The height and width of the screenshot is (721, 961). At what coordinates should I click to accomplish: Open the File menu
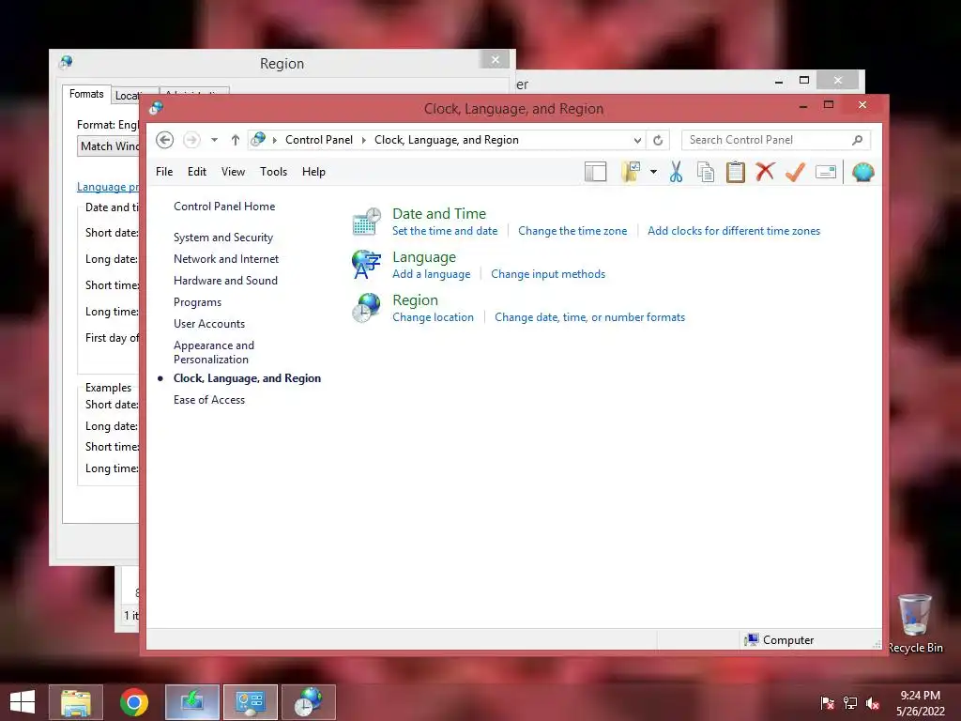point(164,172)
